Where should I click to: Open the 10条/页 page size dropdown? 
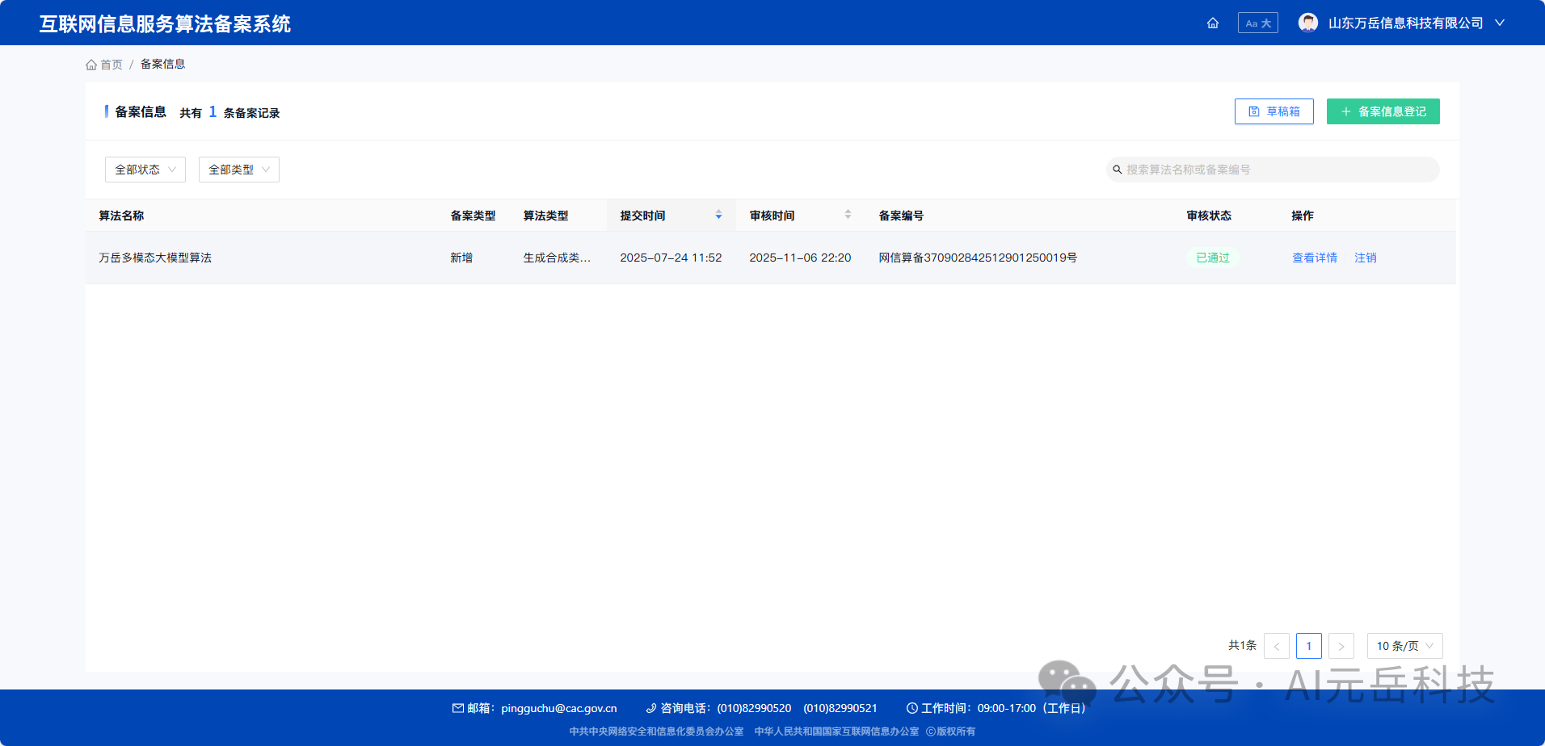pos(1404,646)
